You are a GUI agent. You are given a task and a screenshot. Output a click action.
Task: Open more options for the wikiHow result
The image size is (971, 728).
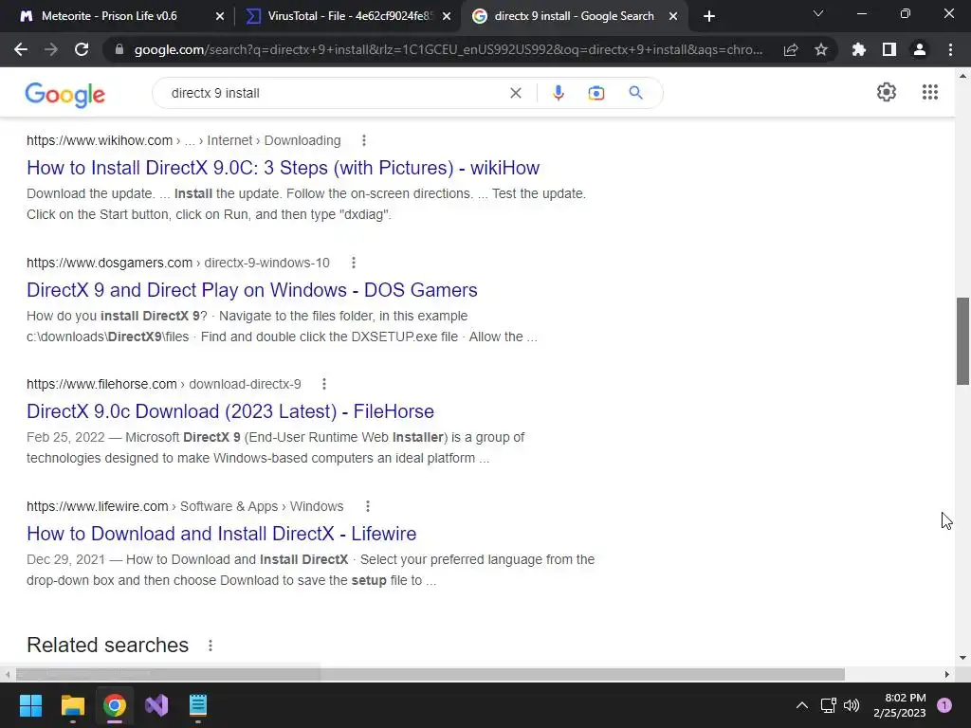click(364, 140)
